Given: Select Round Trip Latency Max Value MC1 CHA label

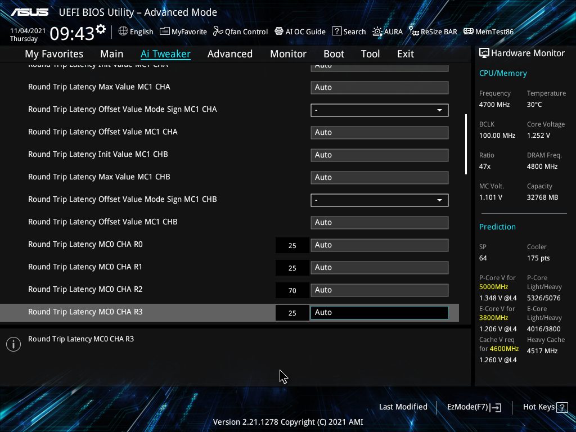Looking at the screenshot, I should [99, 87].
